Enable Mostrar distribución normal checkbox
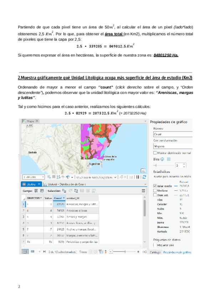 click(x=155, y=153)
